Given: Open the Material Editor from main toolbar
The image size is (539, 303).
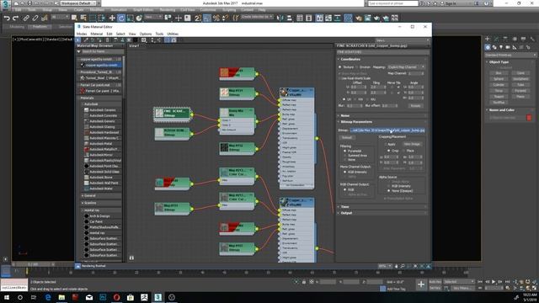Looking at the screenshot, I should 348,18.
